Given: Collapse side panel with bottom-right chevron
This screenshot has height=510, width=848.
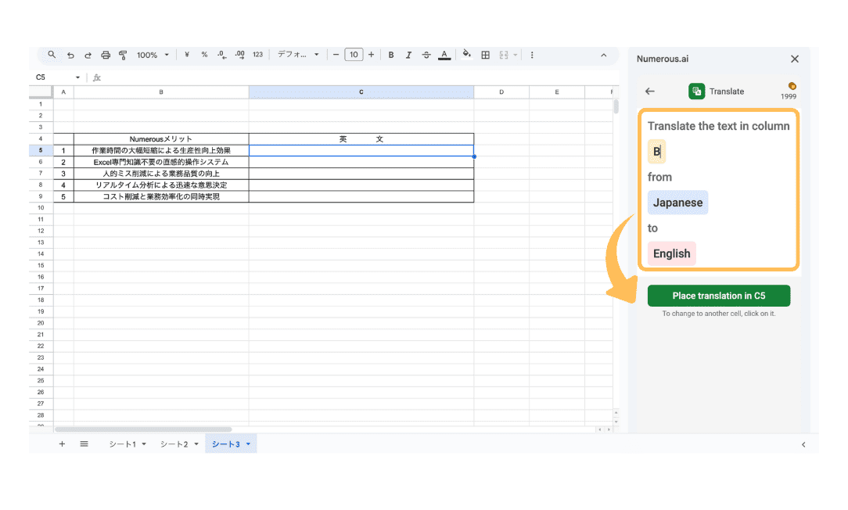Looking at the screenshot, I should point(803,444).
